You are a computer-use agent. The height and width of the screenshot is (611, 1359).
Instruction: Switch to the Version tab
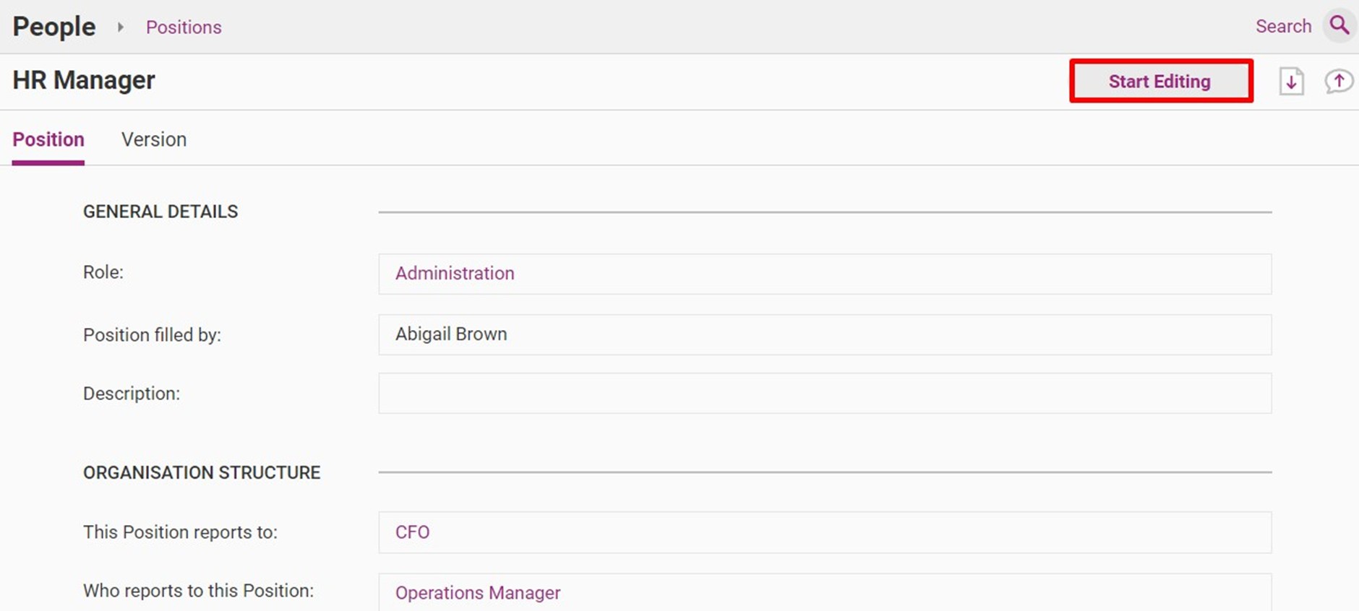(x=154, y=139)
